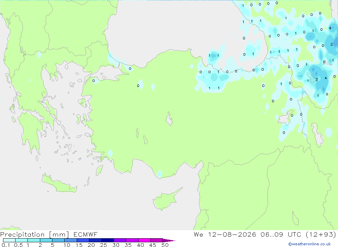Click the island of Crete on map
Viewport: 338px width, 247px height.
click(58, 184)
